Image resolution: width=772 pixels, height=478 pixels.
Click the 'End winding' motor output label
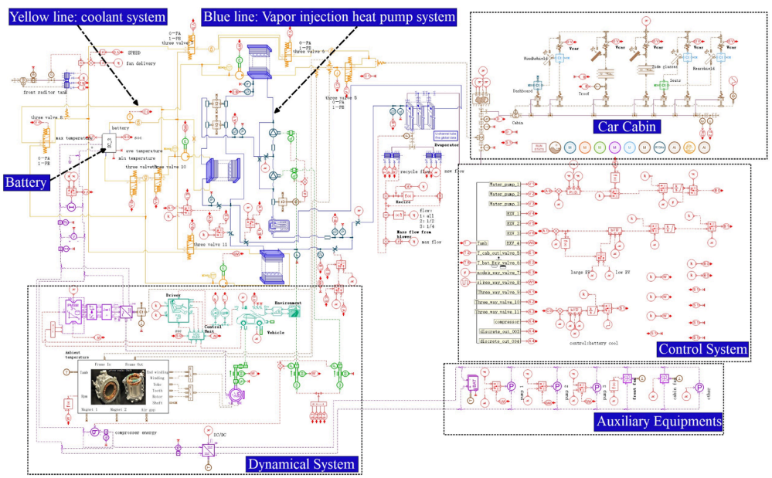click(157, 372)
